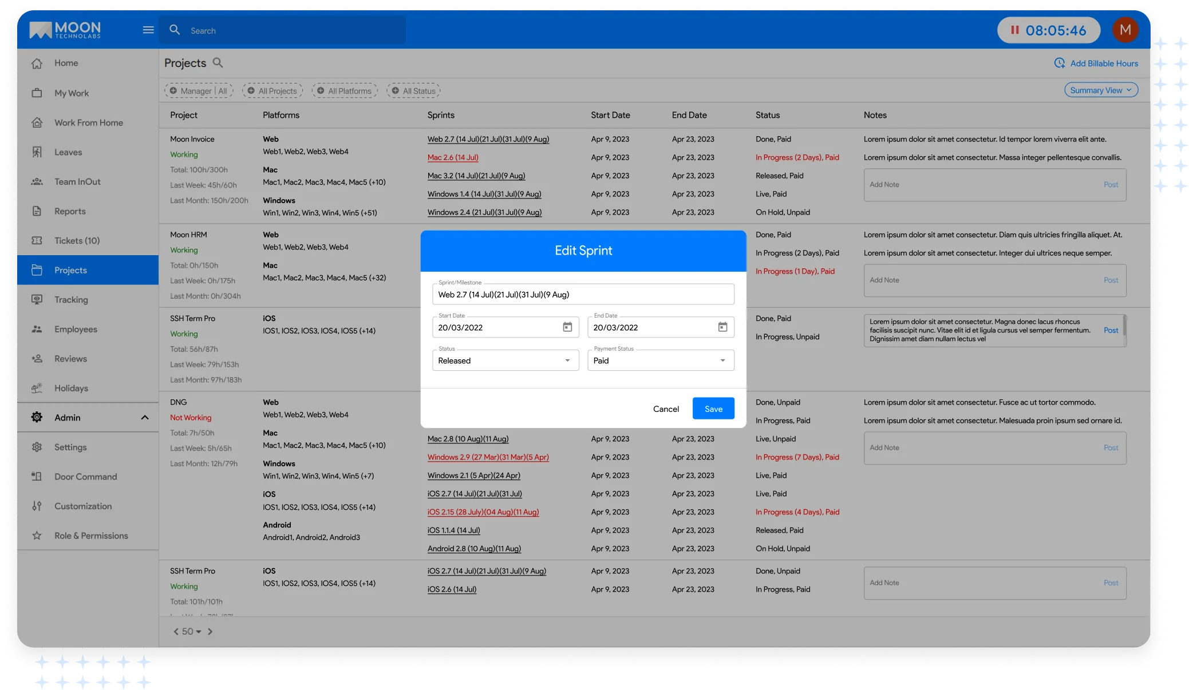Click the Notes column header
Screen dimensions: 1189x690
875,115
